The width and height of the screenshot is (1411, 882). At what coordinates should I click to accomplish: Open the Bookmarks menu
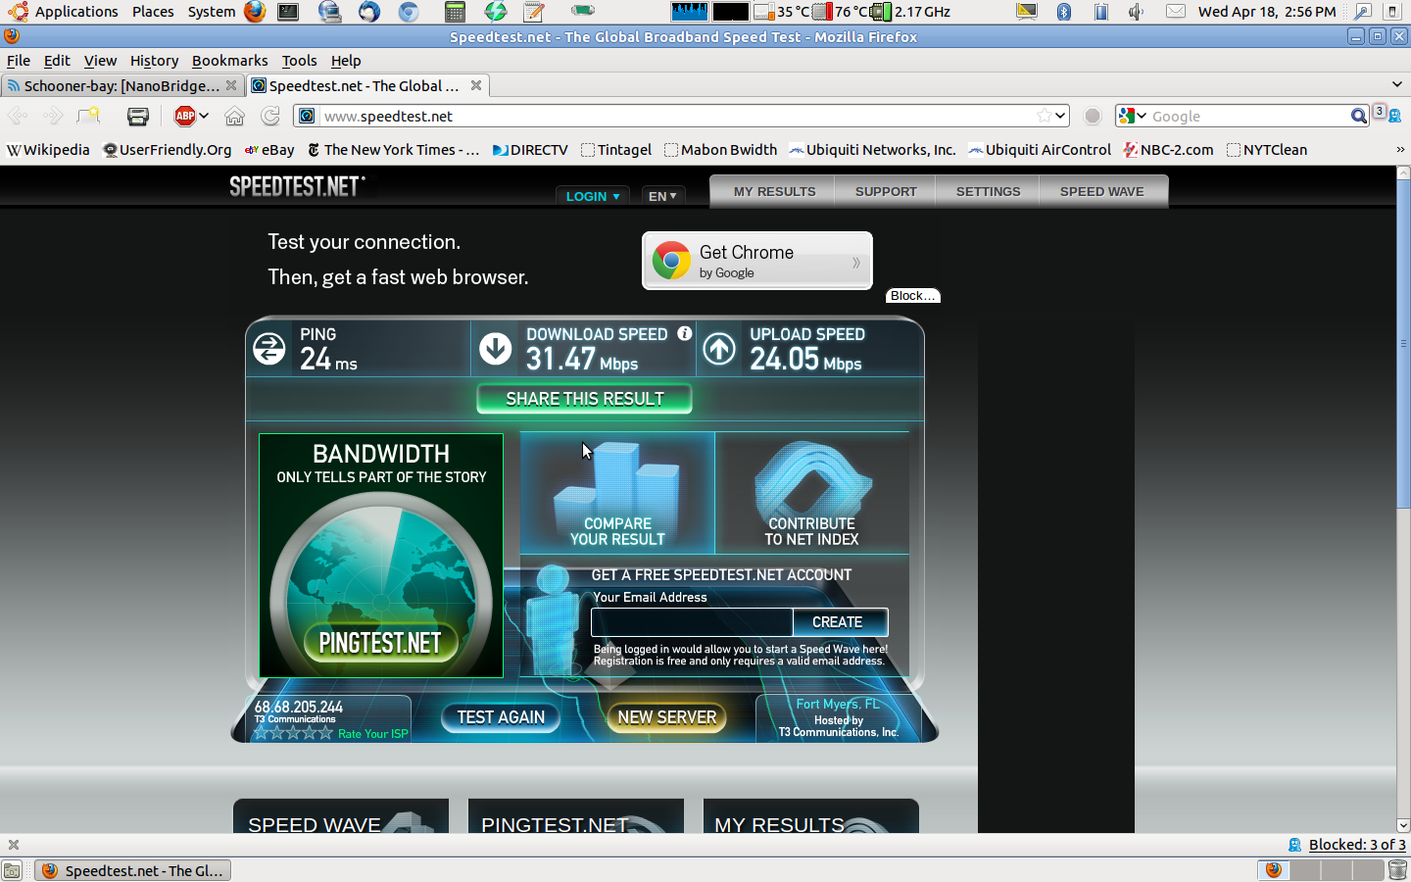pos(229,61)
